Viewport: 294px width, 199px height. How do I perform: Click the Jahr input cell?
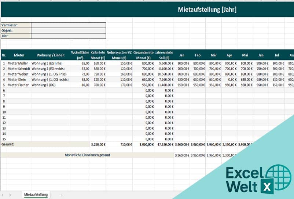[69, 36]
